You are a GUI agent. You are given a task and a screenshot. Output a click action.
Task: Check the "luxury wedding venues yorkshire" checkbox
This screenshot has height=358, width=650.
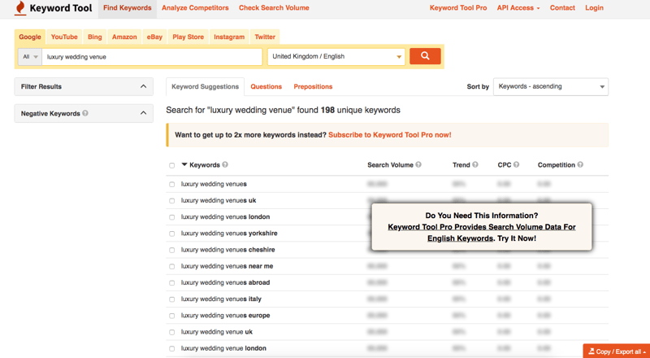pos(172,234)
